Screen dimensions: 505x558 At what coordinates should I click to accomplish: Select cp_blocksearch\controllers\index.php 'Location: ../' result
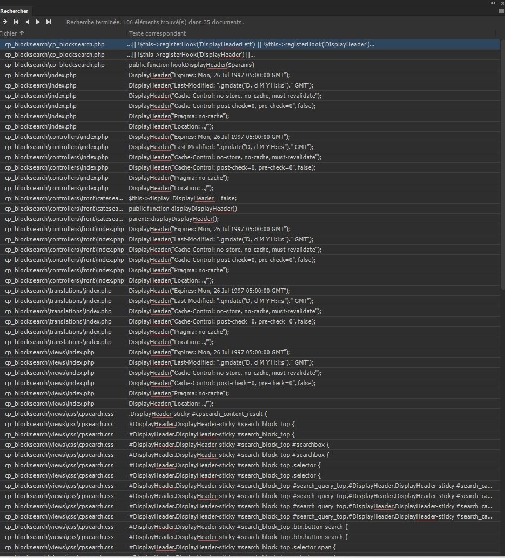(x=250, y=189)
